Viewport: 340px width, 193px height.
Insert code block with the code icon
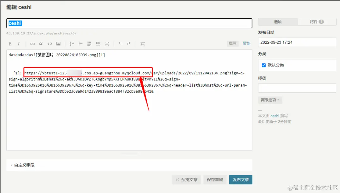coord(50,44)
